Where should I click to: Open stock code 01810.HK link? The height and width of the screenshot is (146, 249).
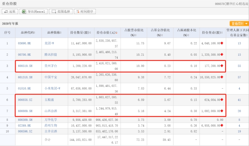click(24, 89)
